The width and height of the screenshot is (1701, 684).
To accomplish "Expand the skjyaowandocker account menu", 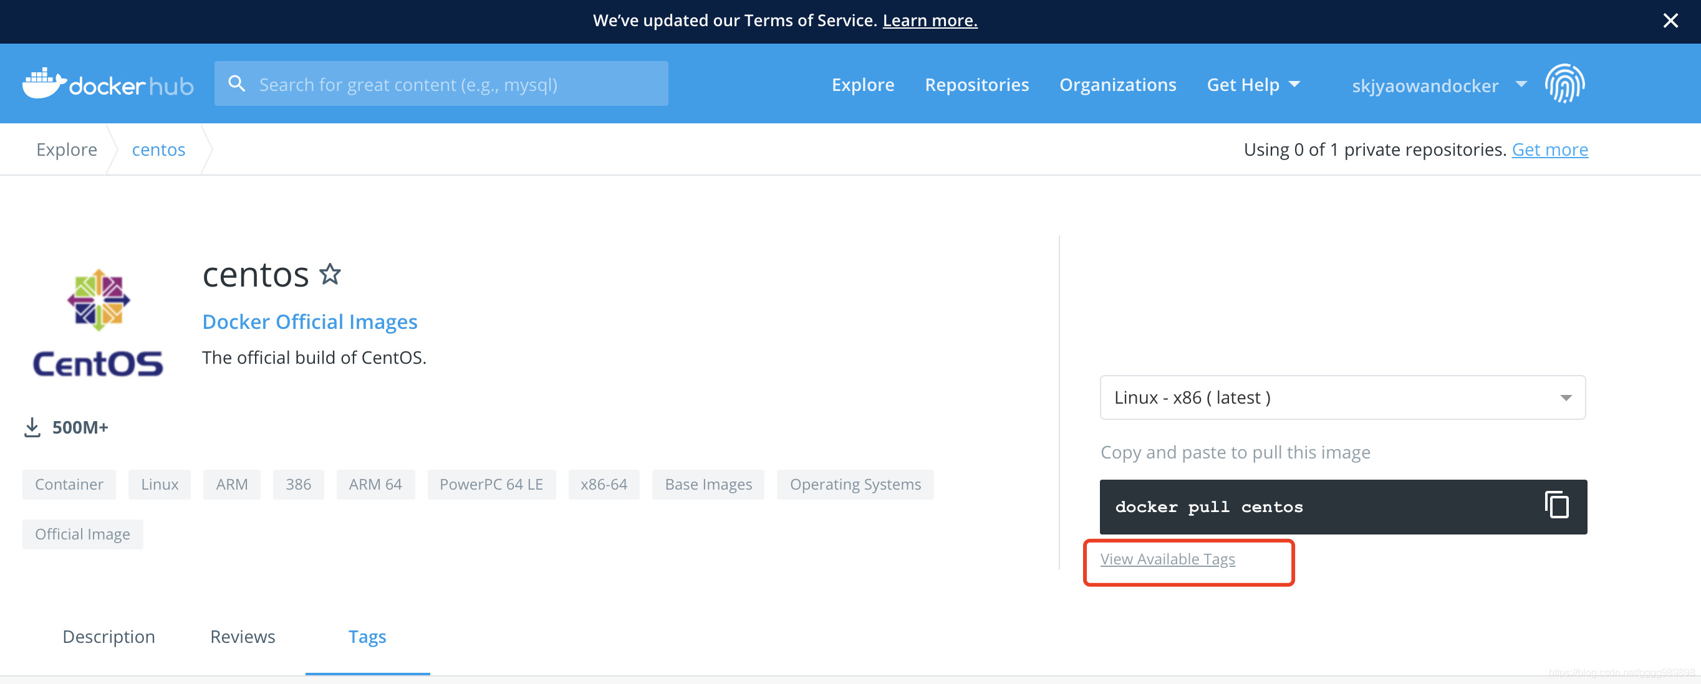I will 1439,85.
